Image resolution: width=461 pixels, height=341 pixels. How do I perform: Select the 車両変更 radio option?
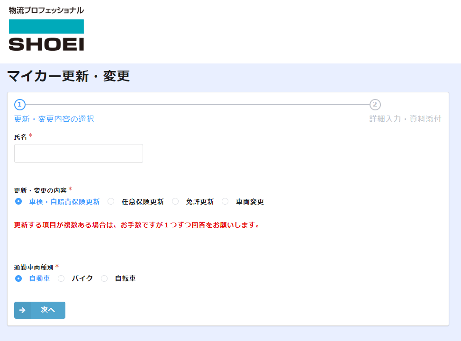225,201
